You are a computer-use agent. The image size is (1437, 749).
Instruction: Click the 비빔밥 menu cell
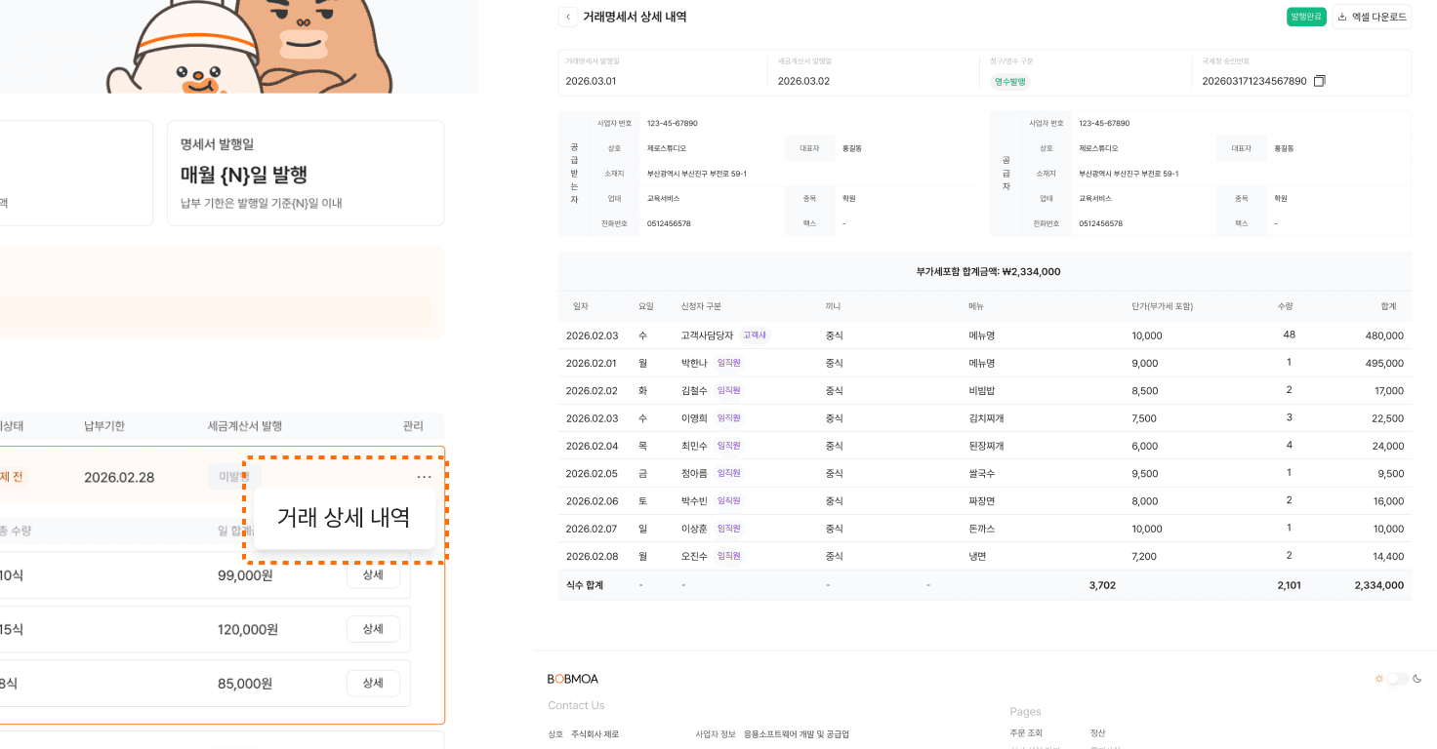coord(981,391)
